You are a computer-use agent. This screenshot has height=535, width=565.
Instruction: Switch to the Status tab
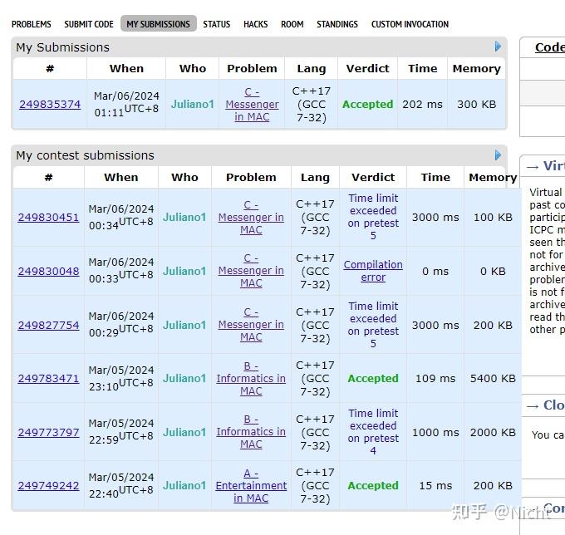coord(217,24)
